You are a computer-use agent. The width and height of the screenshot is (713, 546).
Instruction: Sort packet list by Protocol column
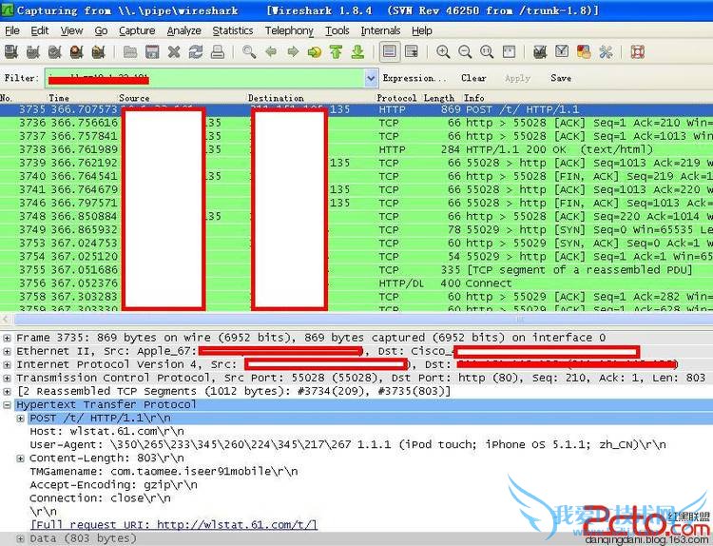(396, 98)
